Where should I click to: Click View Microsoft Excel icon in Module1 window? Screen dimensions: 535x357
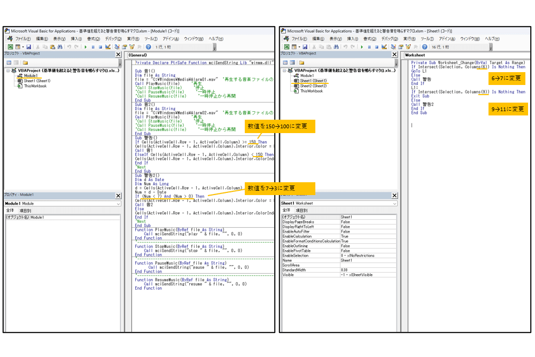(x=10, y=46)
